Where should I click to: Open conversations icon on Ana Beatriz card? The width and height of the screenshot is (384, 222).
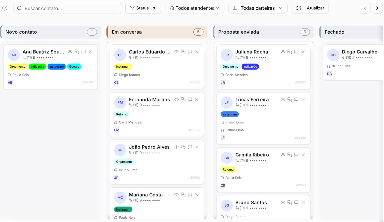pos(77,52)
